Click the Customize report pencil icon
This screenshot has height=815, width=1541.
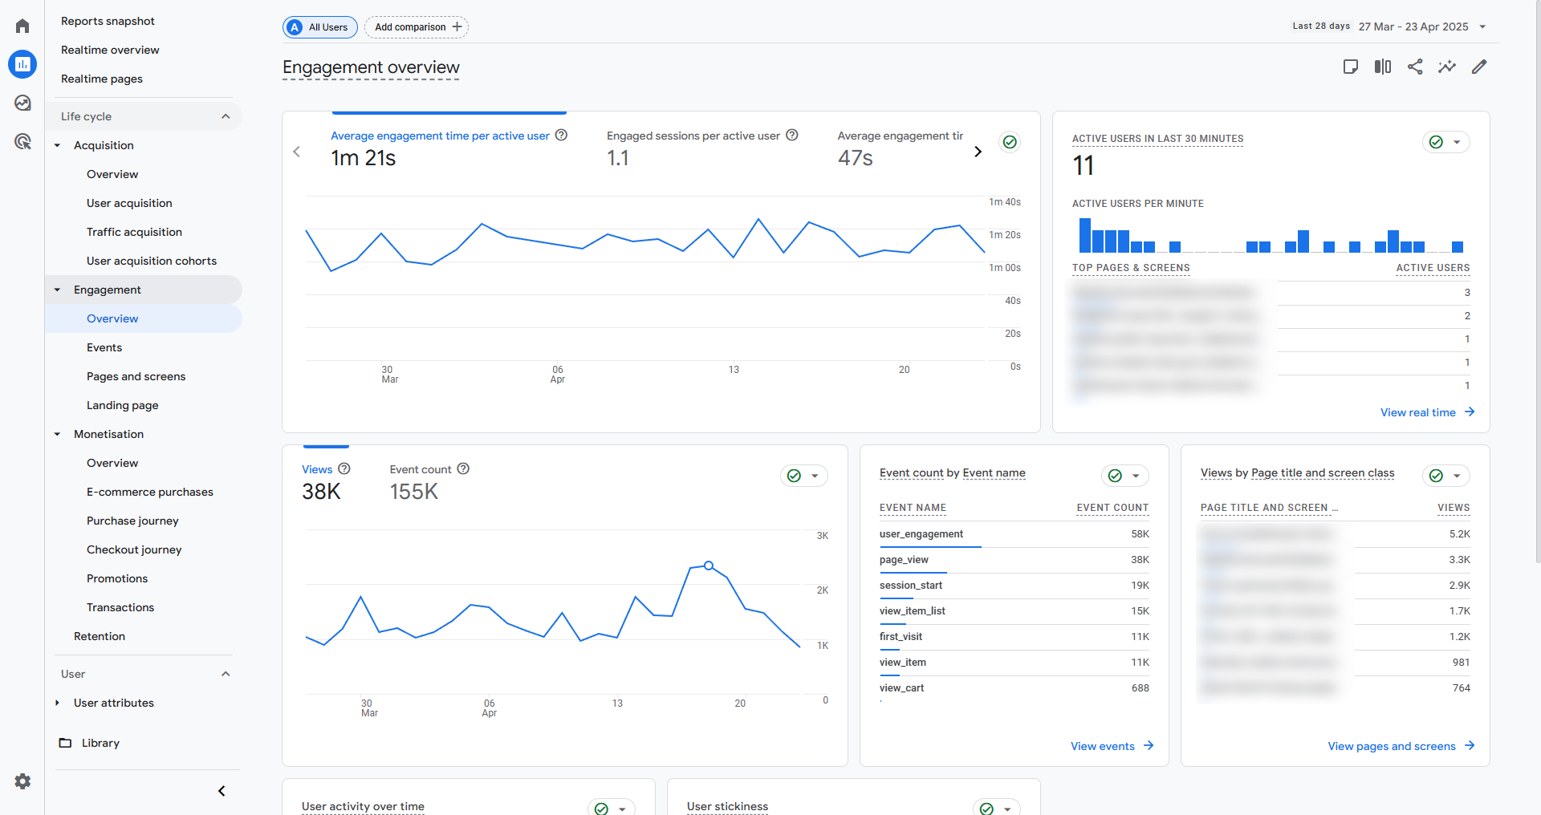(1479, 67)
